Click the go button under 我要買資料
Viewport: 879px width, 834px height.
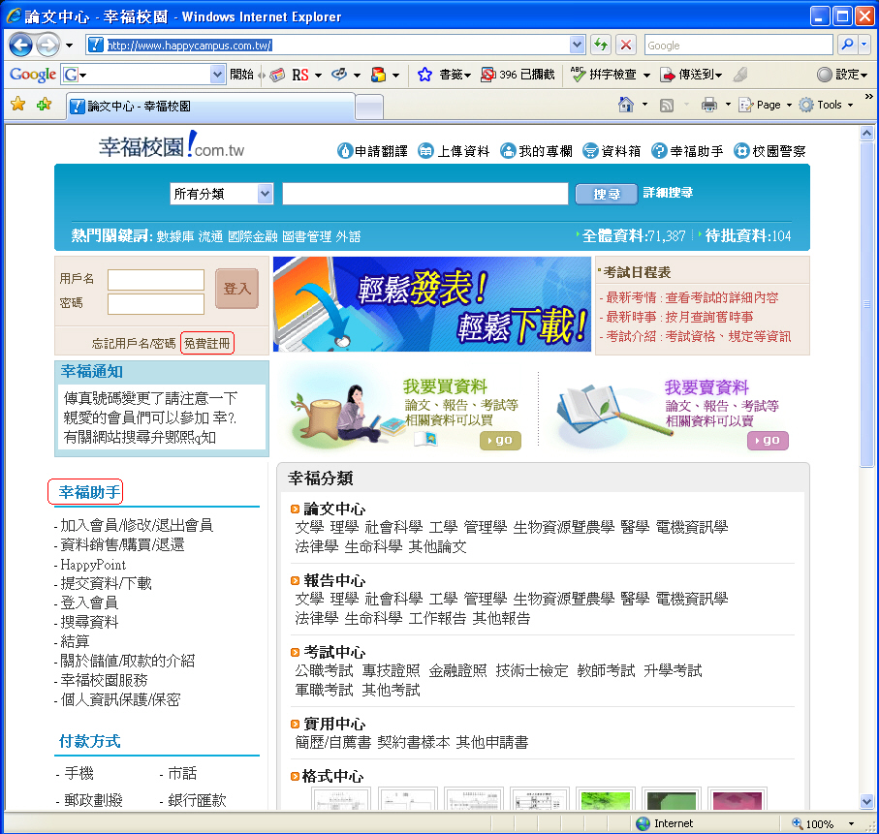pyautogui.click(x=500, y=441)
